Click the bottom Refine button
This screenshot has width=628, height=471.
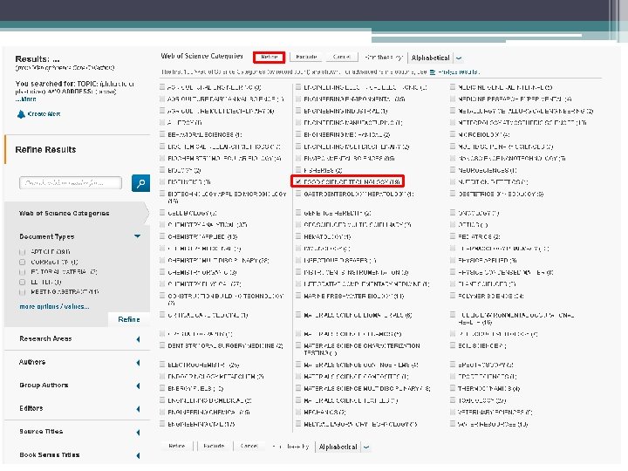click(x=176, y=447)
